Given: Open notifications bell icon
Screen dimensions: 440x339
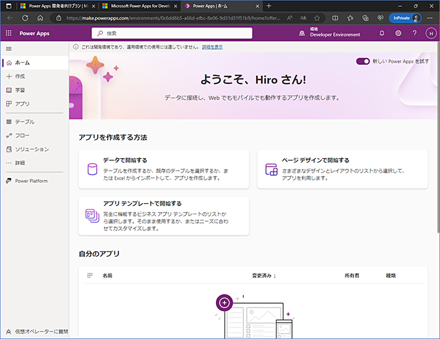Looking at the screenshot, I should (381, 33).
